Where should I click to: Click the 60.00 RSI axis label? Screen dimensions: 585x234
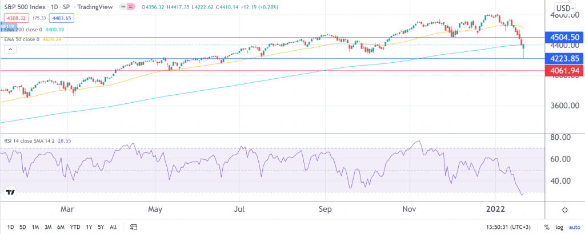pyautogui.click(x=561, y=159)
